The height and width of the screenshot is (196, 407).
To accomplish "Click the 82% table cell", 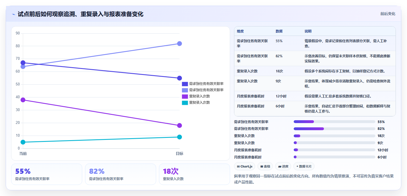I will point(279,56).
